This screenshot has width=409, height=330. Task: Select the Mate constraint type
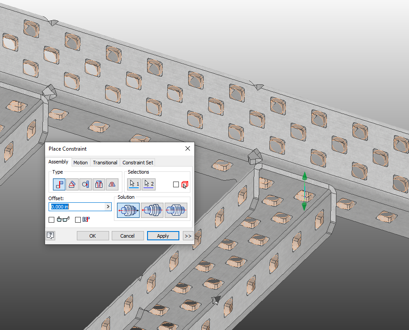(59, 184)
